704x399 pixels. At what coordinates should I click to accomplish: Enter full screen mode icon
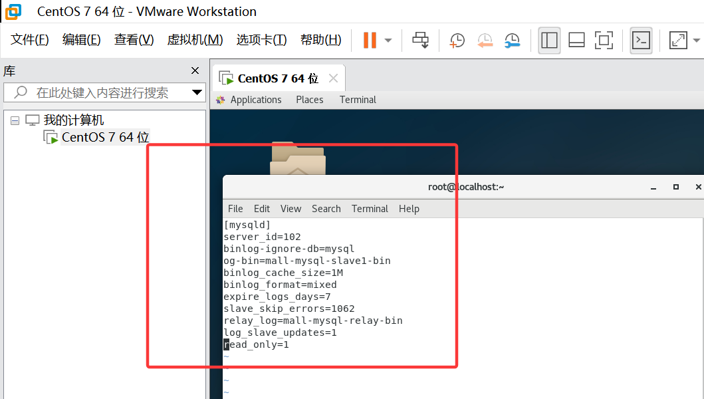(x=604, y=40)
